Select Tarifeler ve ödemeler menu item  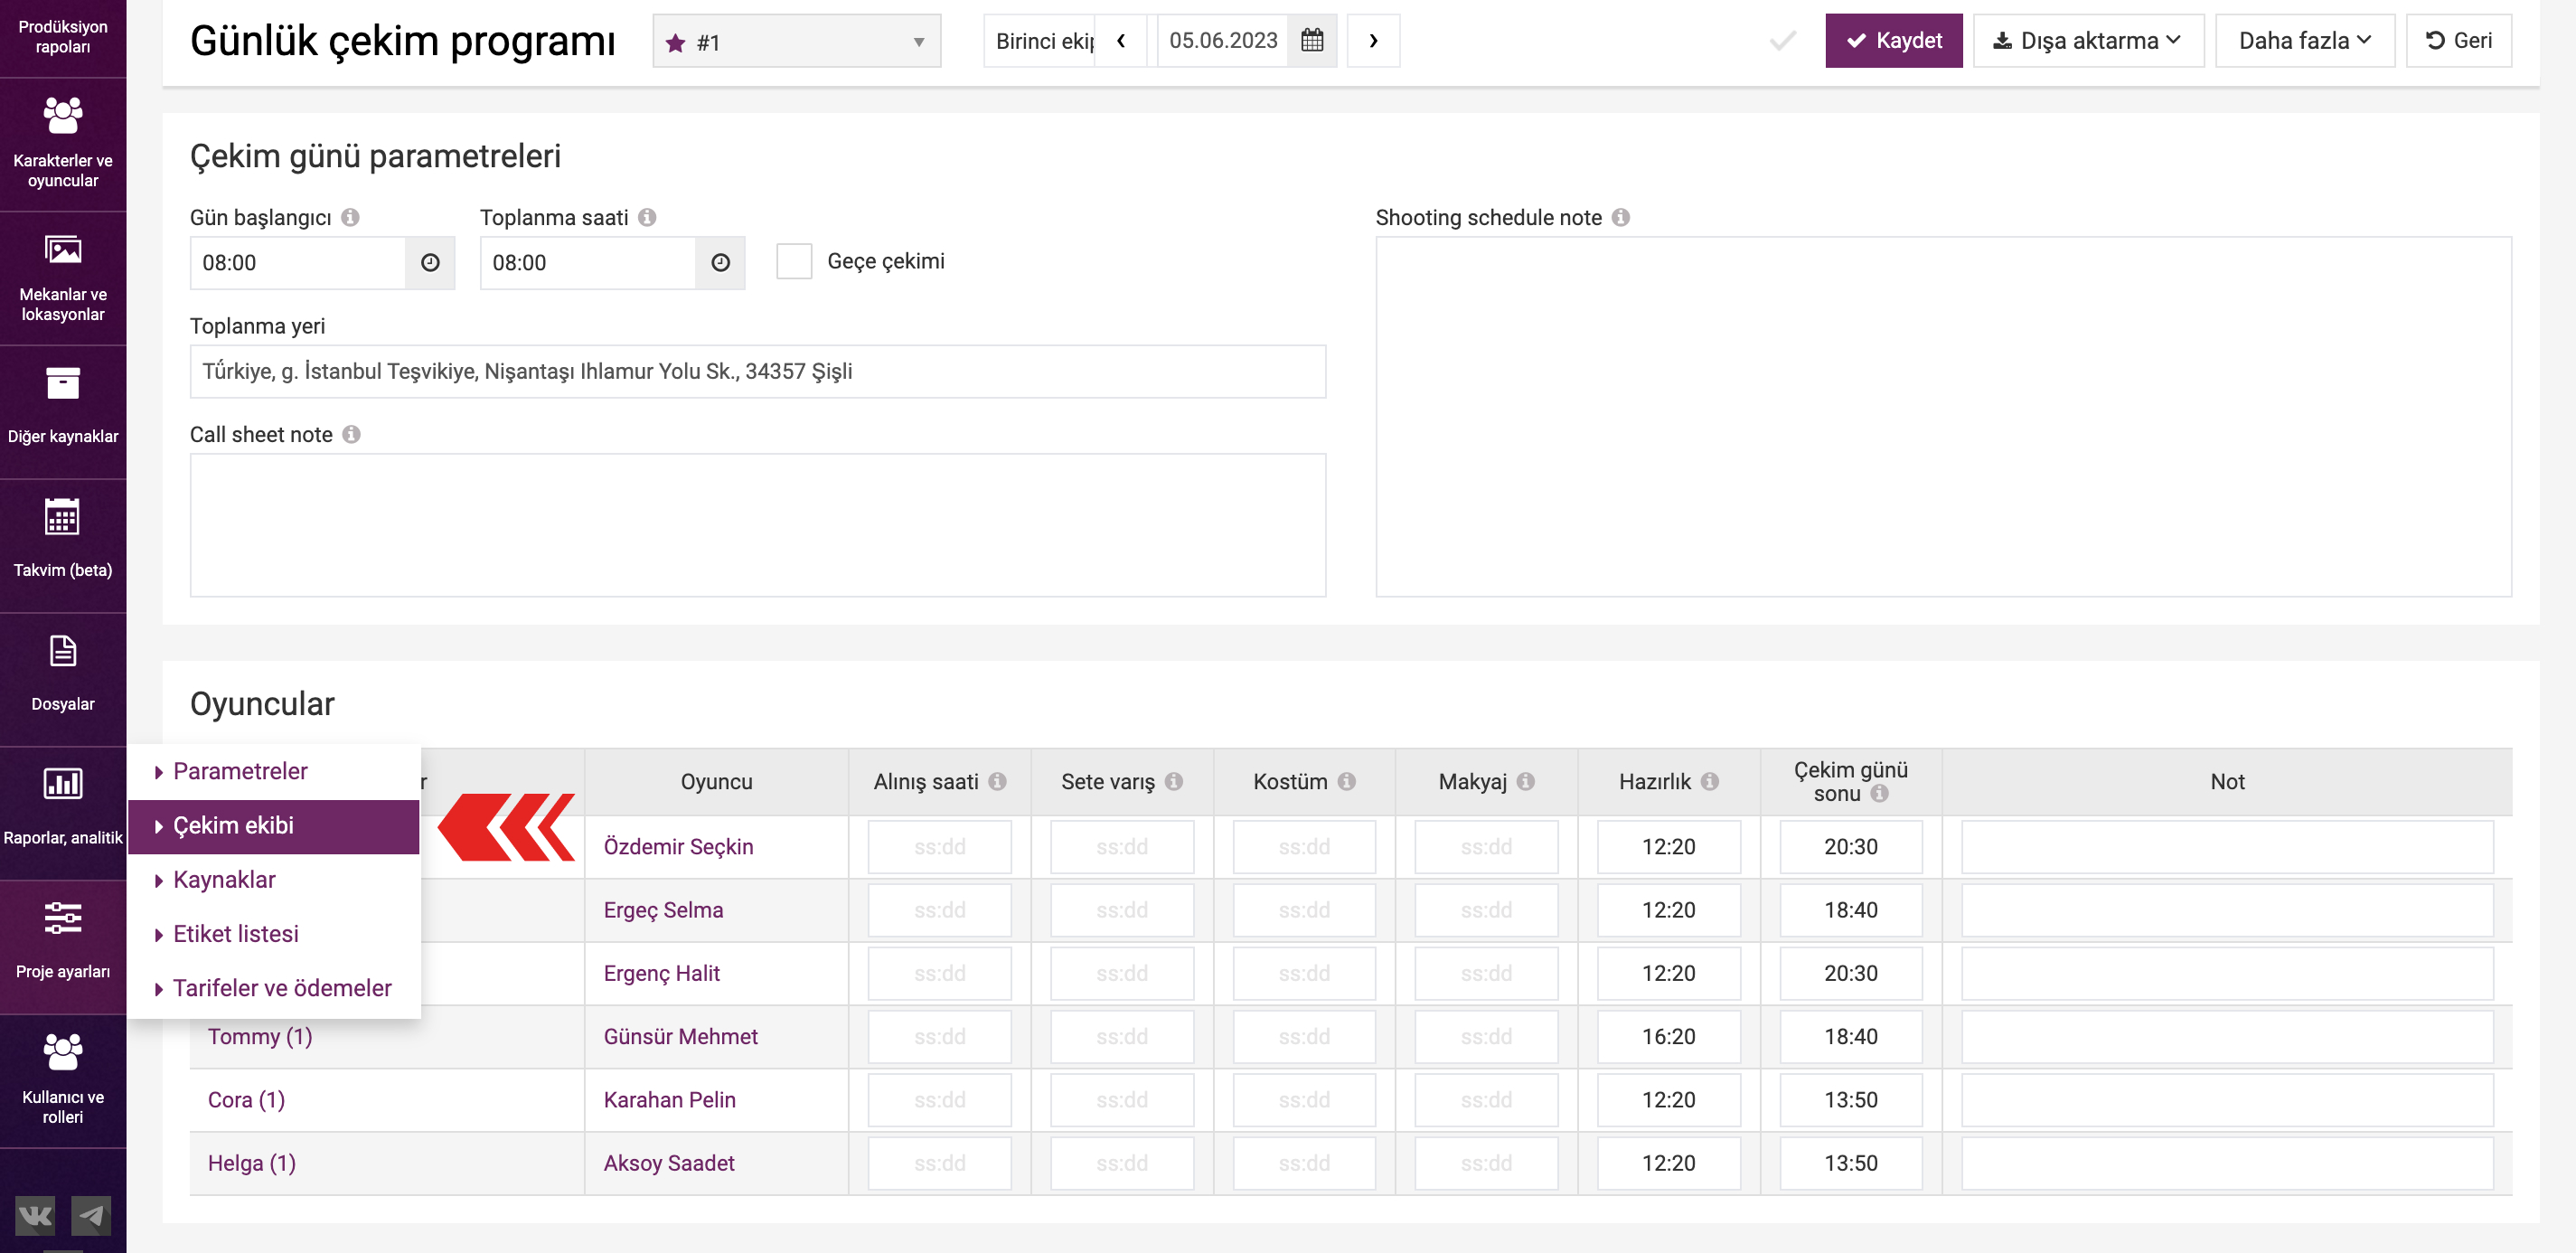tap(282, 988)
